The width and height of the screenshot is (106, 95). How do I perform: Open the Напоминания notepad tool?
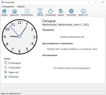point(27,11)
